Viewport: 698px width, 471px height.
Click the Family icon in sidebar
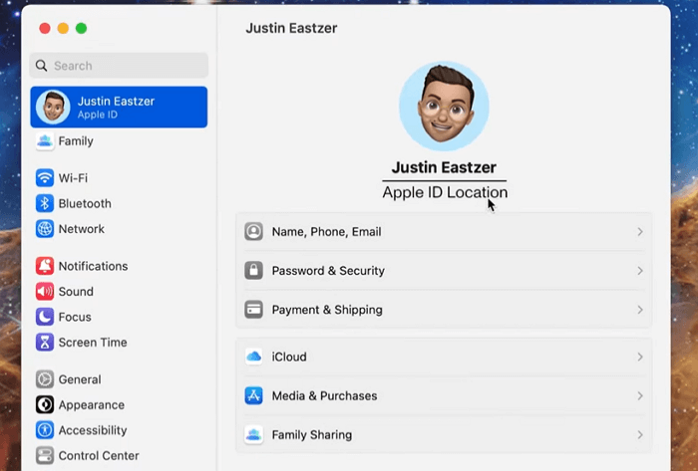coord(45,141)
